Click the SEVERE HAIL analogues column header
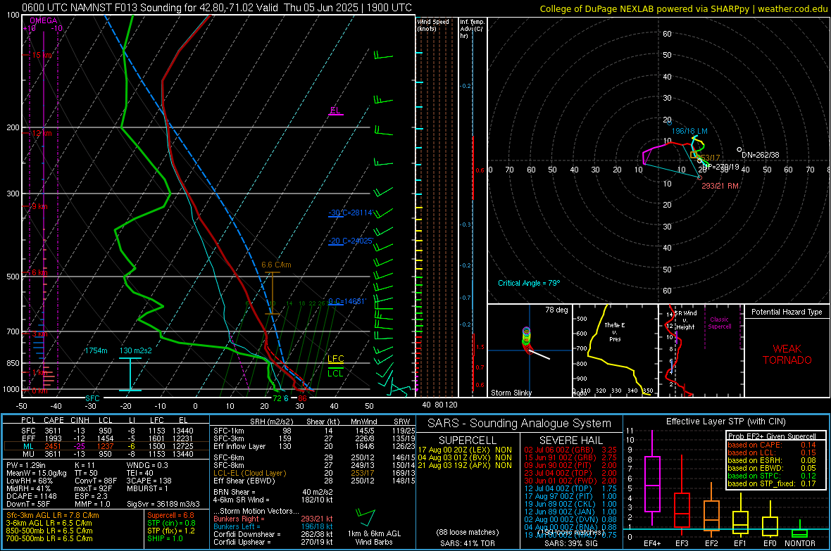 point(570,441)
